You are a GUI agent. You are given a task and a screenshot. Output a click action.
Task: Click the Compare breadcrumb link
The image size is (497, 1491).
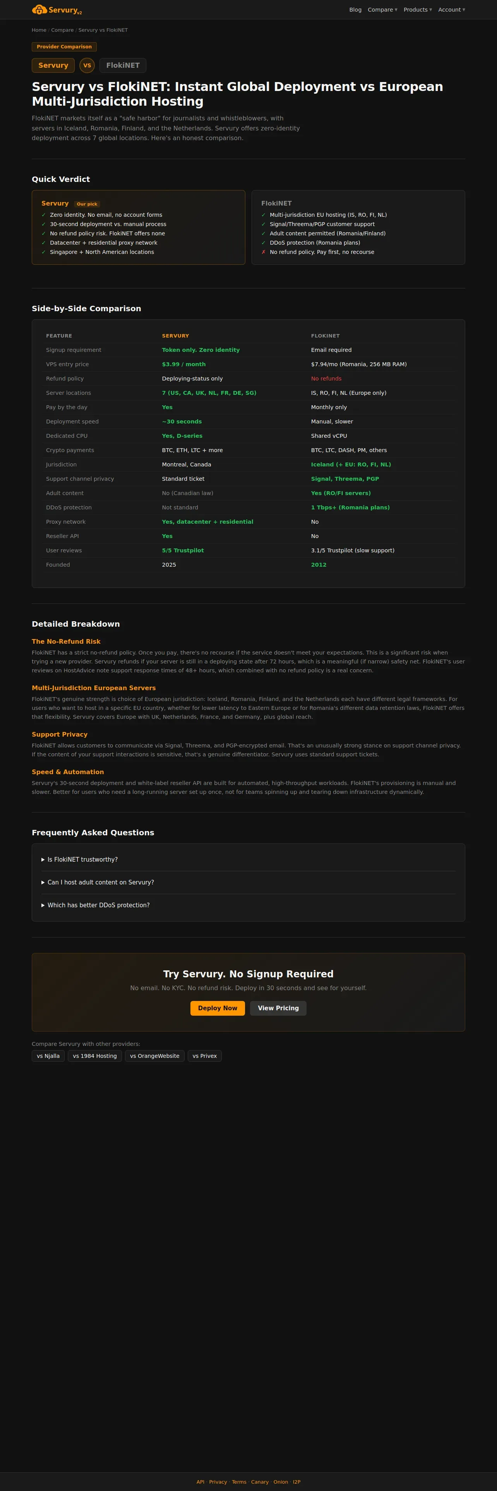point(62,30)
